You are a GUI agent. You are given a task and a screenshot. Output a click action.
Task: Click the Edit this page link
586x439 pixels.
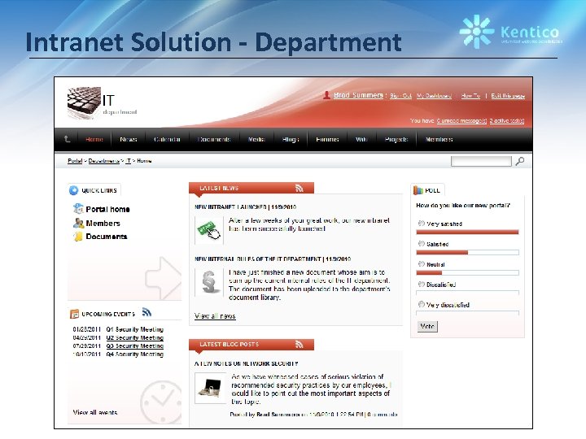508,96
